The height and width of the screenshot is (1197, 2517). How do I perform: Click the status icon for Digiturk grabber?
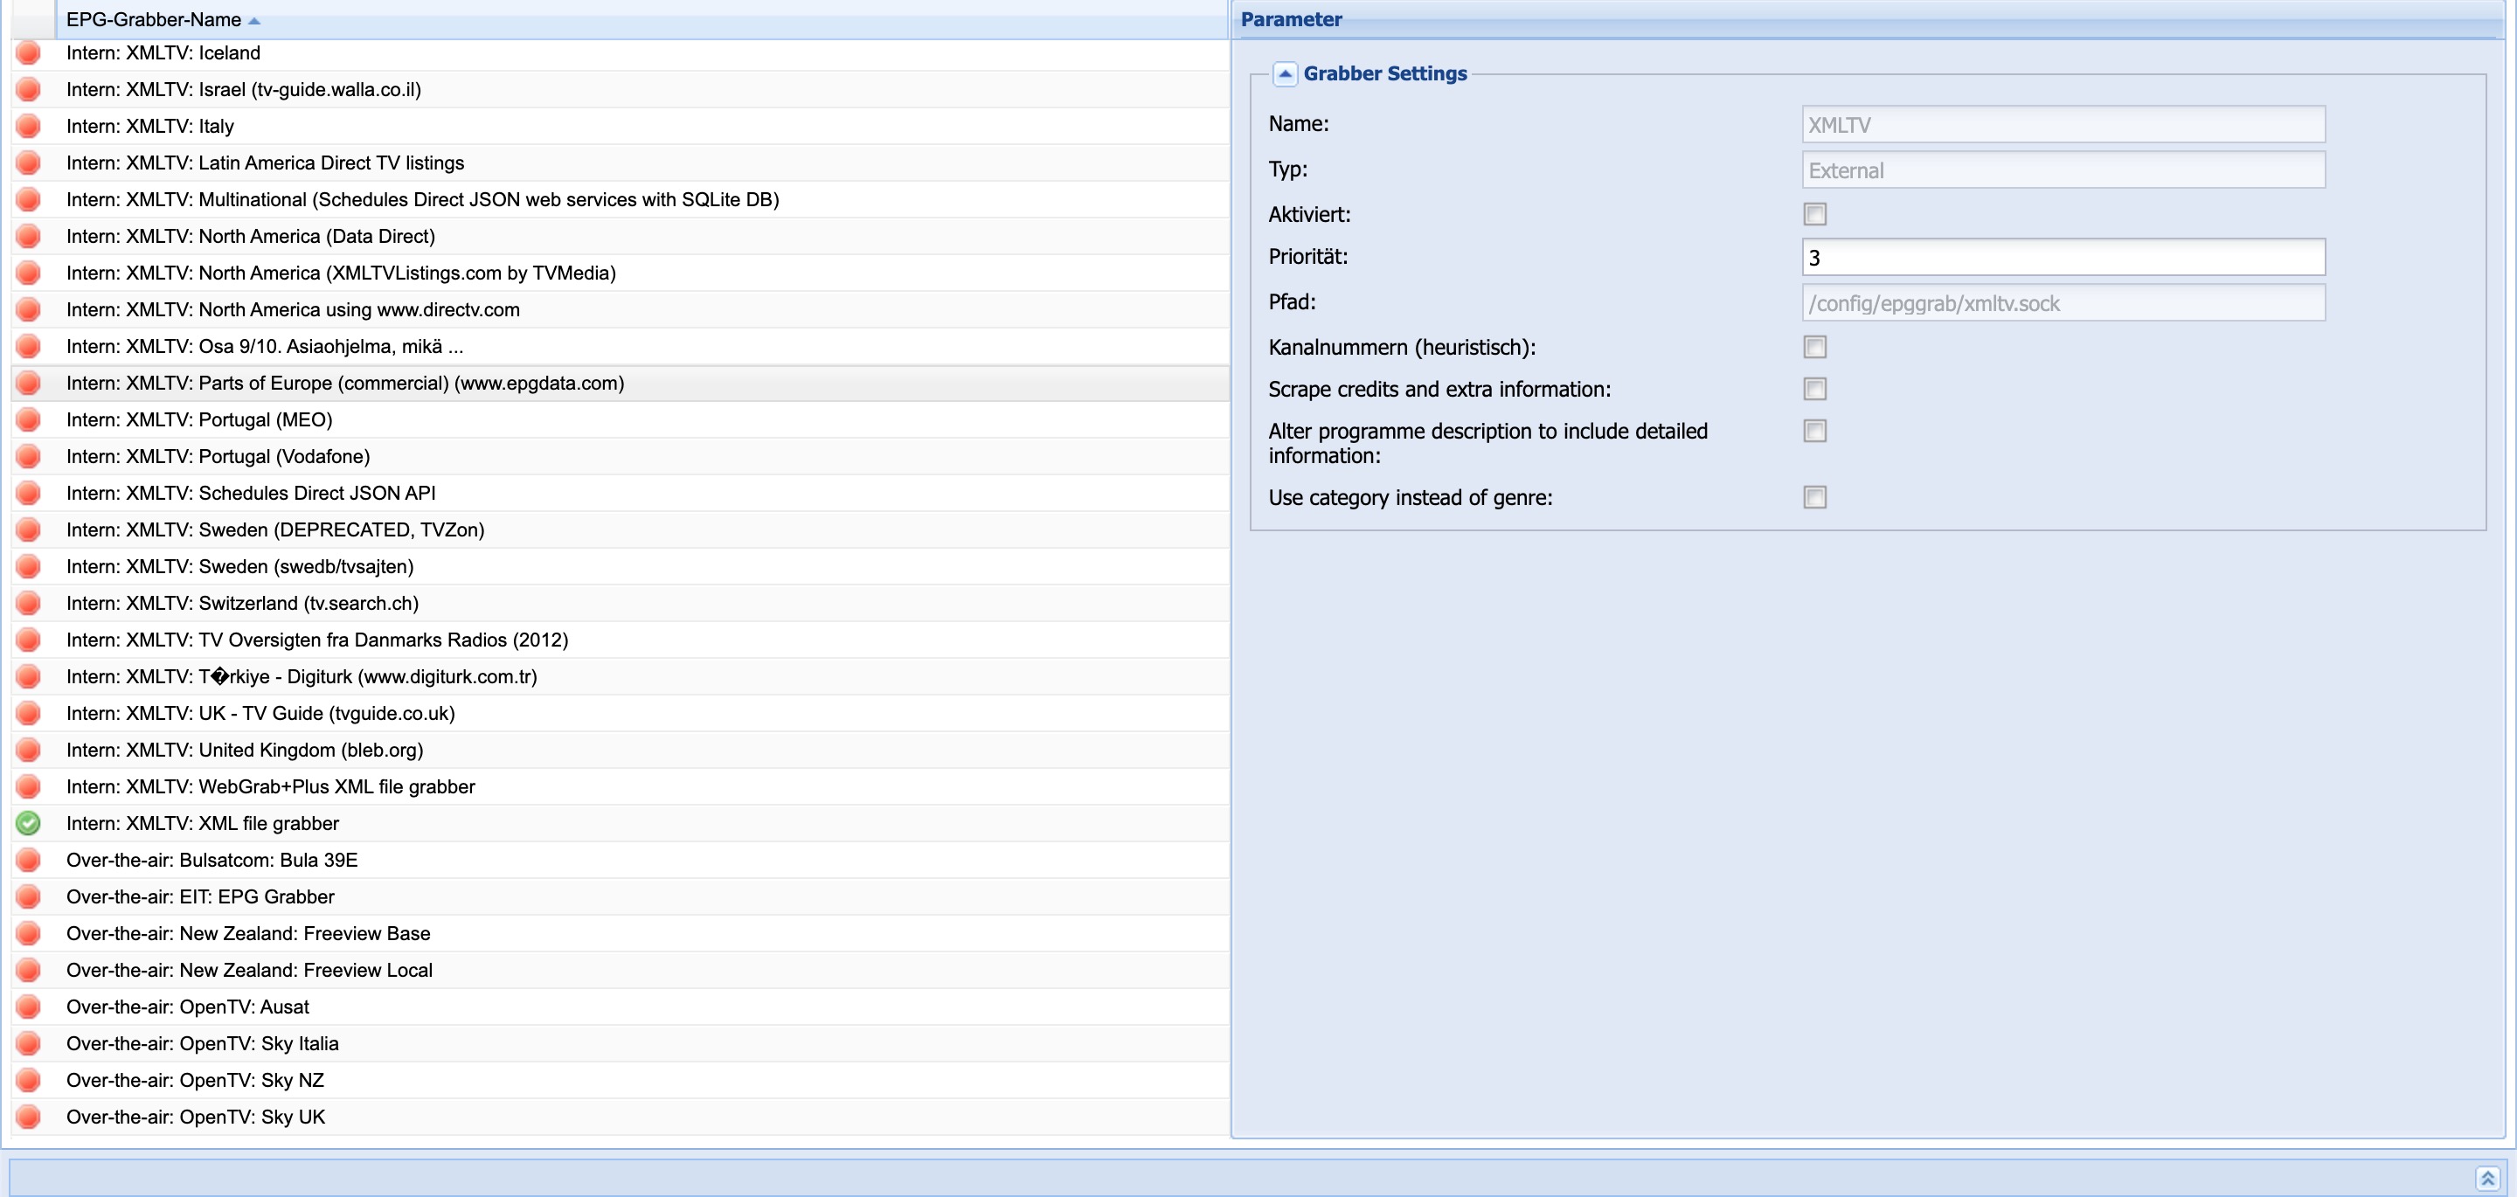[x=28, y=676]
